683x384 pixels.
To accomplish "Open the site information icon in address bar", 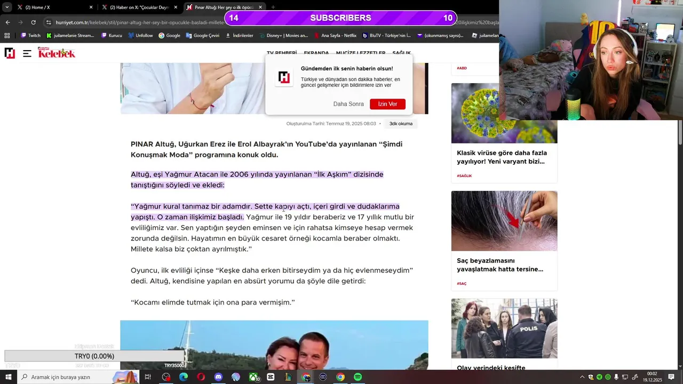I will click(x=49, y=22).
